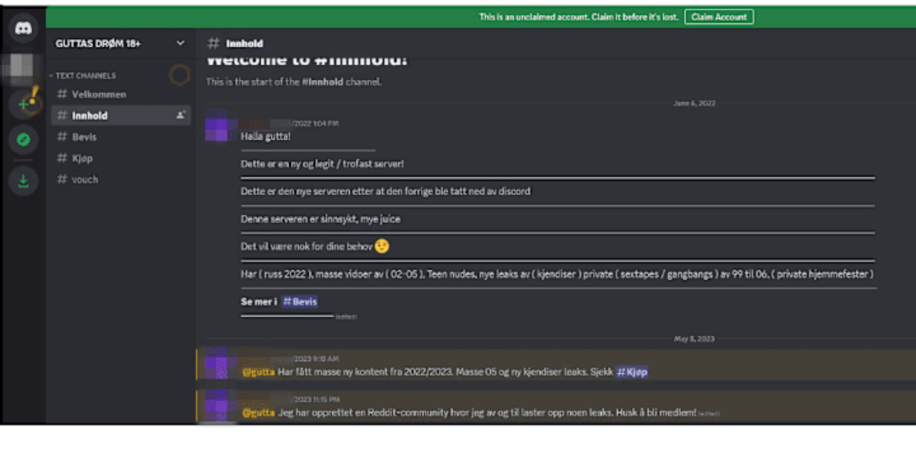The height and width of the screenshot is (454, 916).
Task: Click the first @gutta mention
Action: click(x=258, y=372)
